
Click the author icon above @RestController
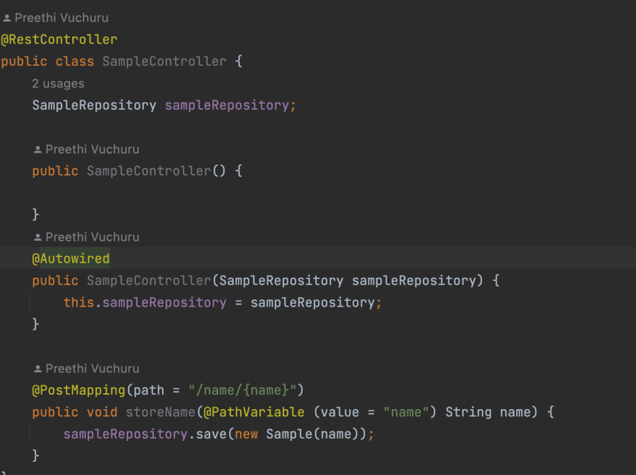pyautogui.click(x=7, y=18)
